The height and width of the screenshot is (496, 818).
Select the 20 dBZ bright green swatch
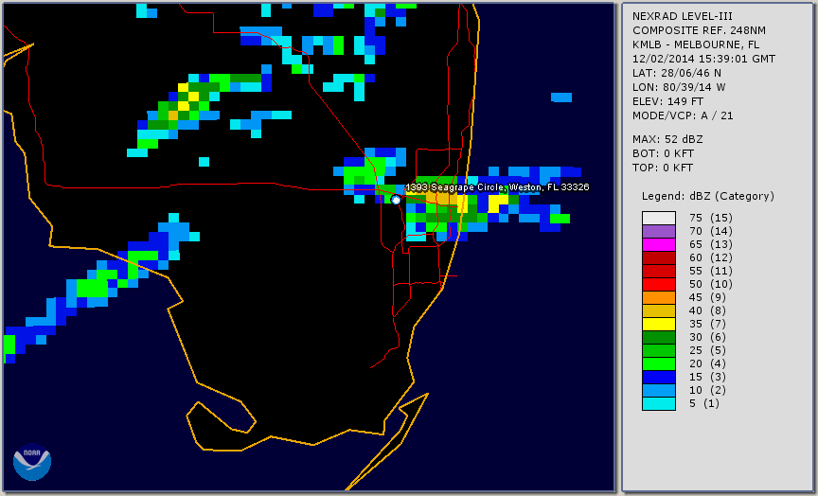click(x=659, y=363)
